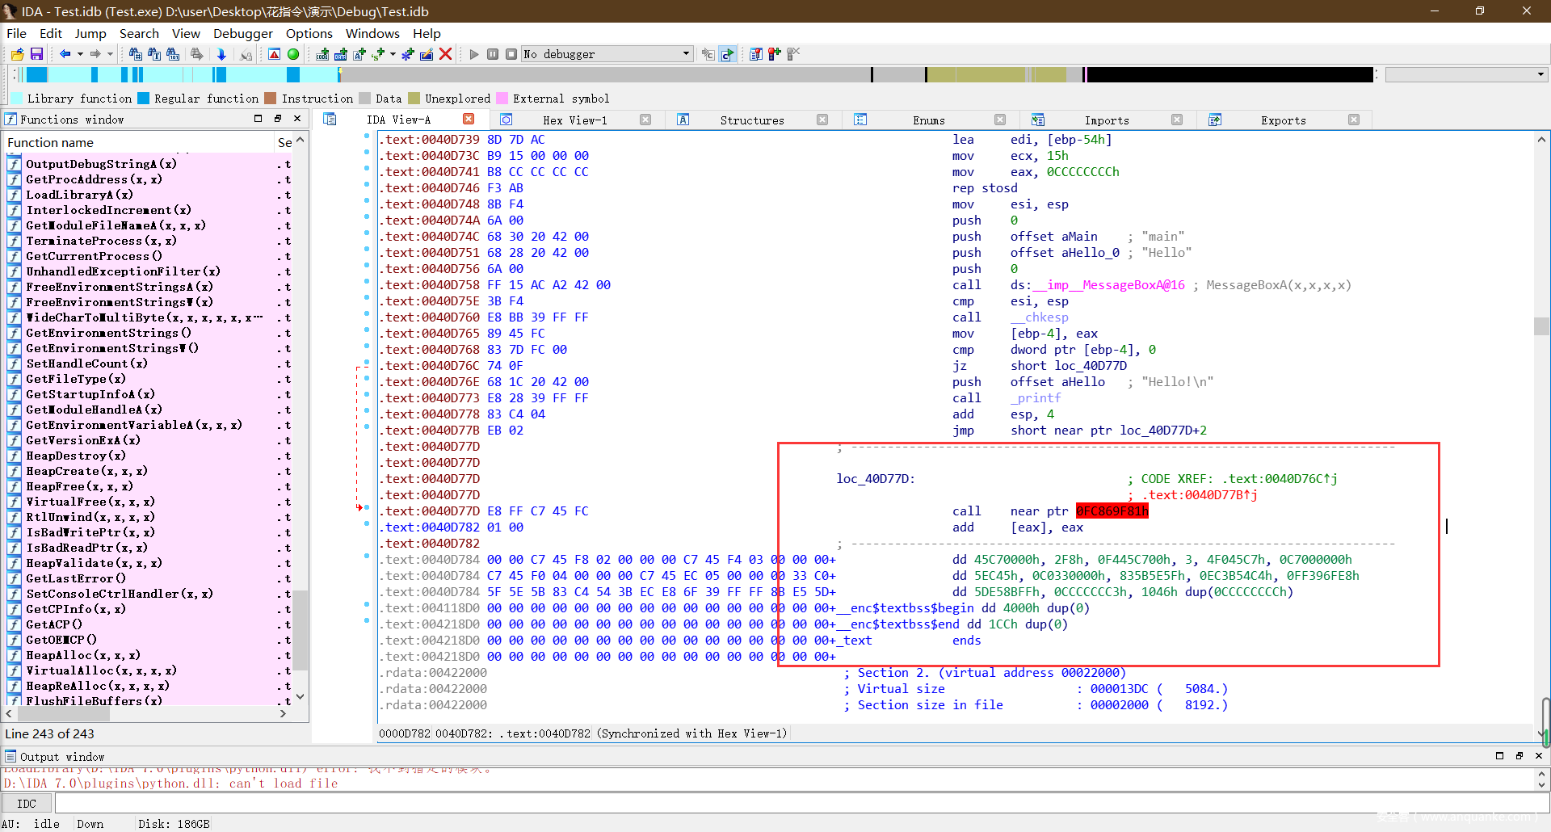Switch to the Hex View-1 tab
The image size is (1551, 832).
click(575, 120)
